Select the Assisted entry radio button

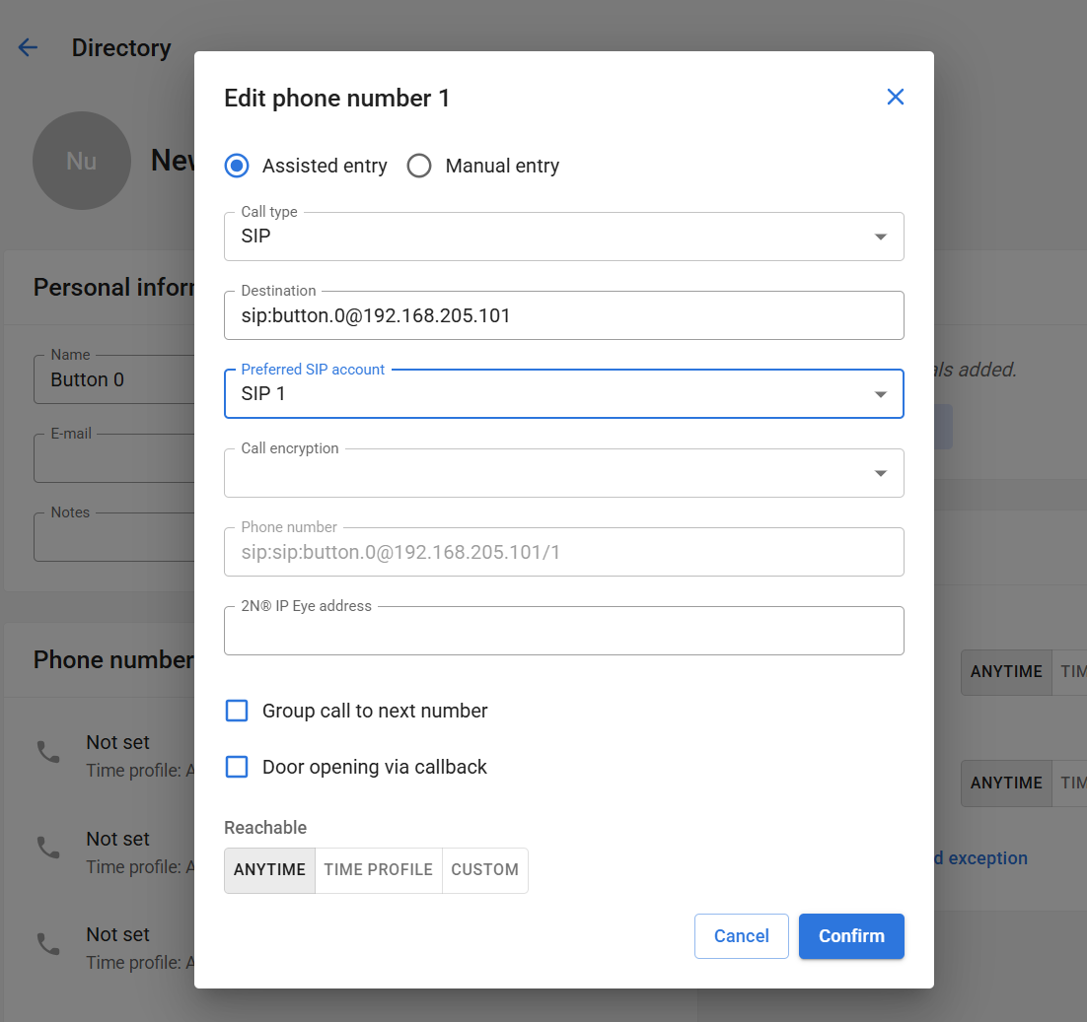click(237, 167)
